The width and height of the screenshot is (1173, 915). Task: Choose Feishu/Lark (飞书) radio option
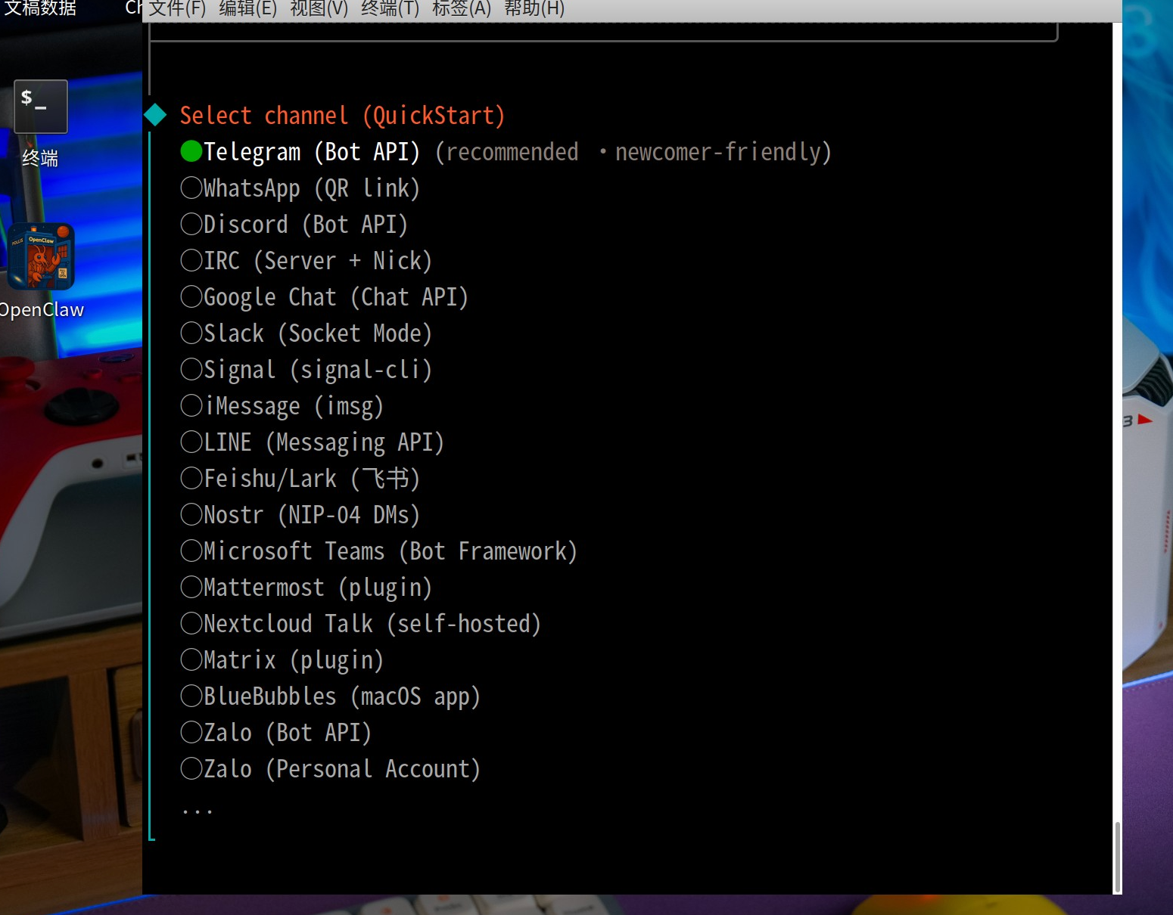191,478
